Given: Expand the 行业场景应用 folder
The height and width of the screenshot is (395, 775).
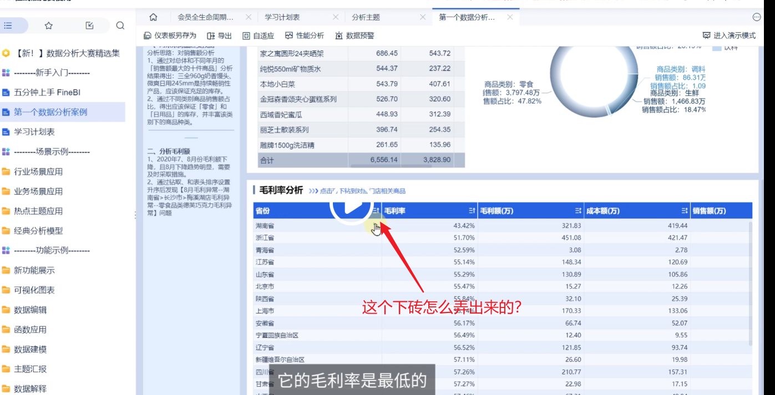Looking at the screenshot, I should coord(38,172).
